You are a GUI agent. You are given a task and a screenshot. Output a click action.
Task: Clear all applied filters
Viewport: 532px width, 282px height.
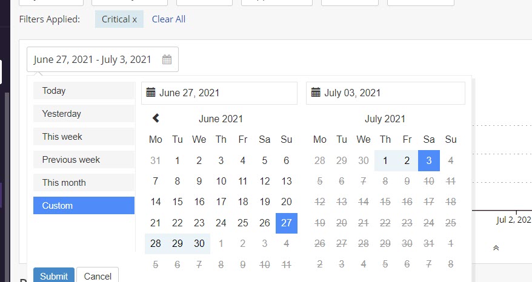(168, 19)
